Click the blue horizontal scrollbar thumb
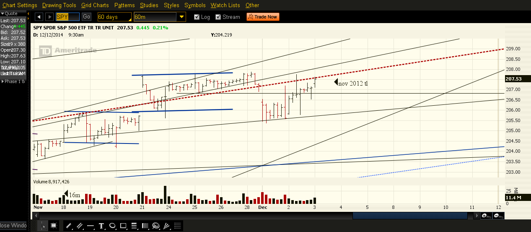The width and height of the screenshot is (531, 232). pyautogui.click(x=410, y=216)
